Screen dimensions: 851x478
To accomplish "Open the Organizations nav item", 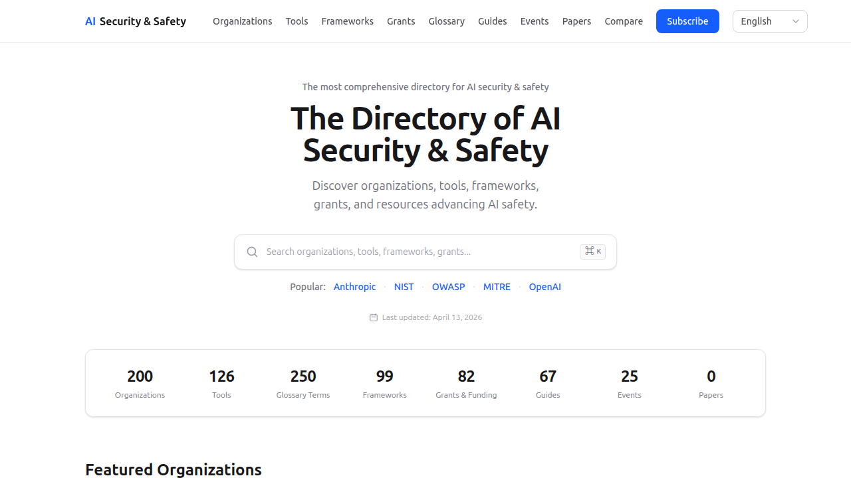I will (x=243, y=21).
